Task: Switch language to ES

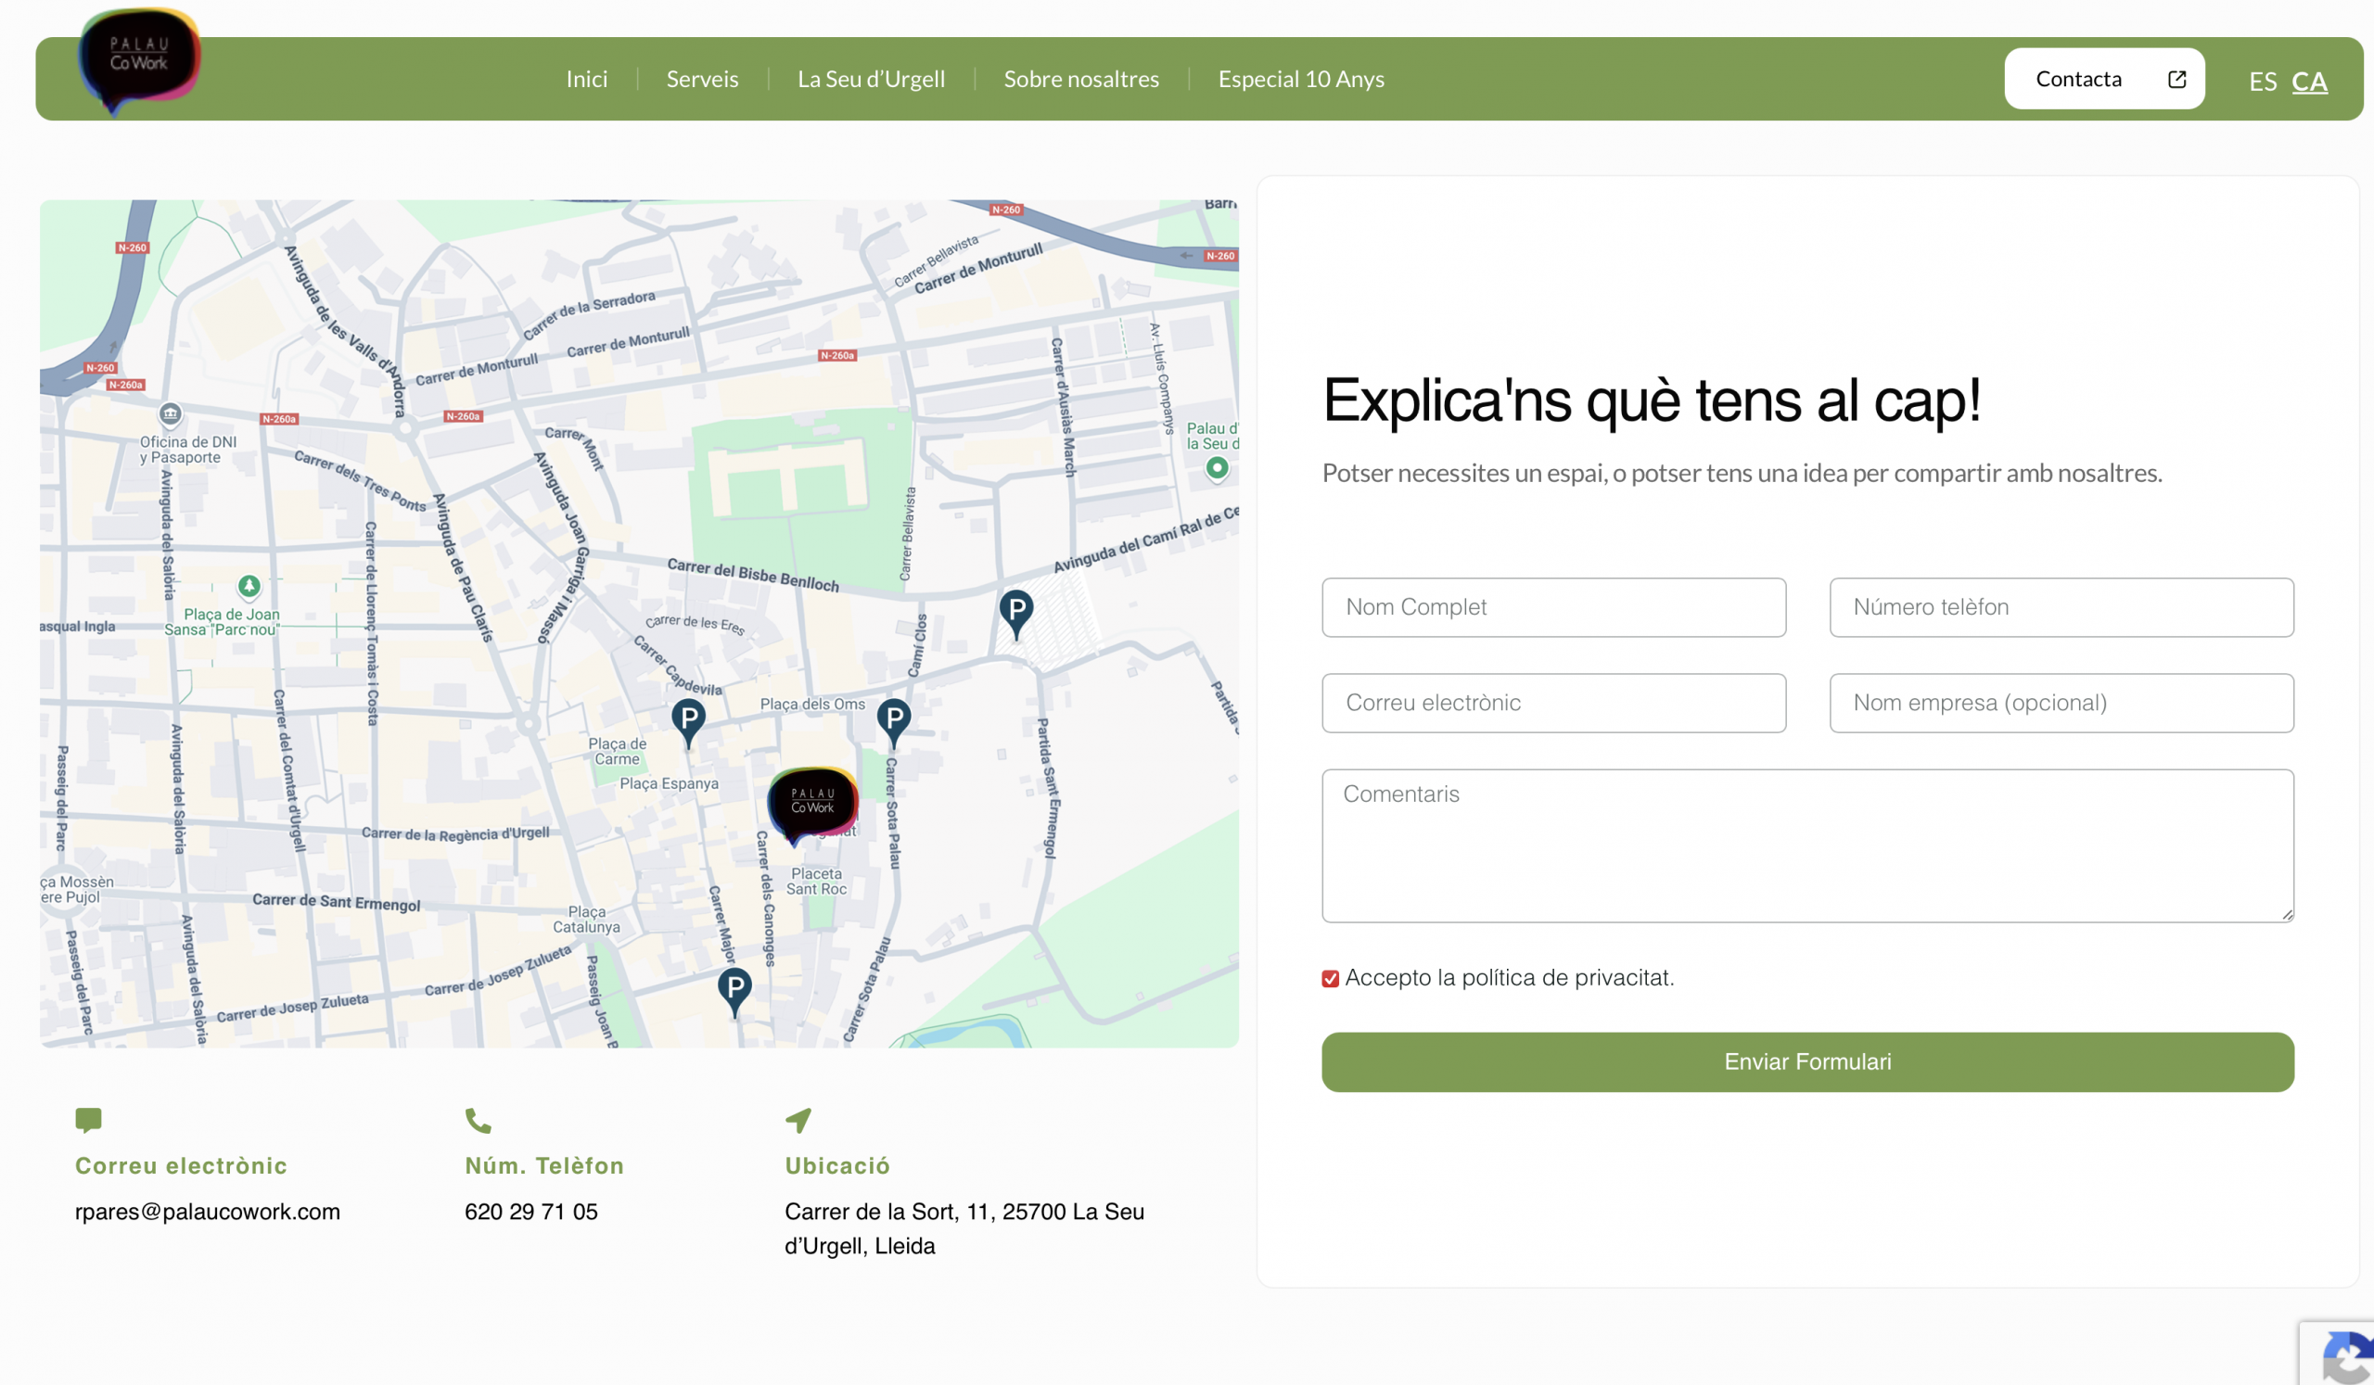Action: [x=2262, y=82]
